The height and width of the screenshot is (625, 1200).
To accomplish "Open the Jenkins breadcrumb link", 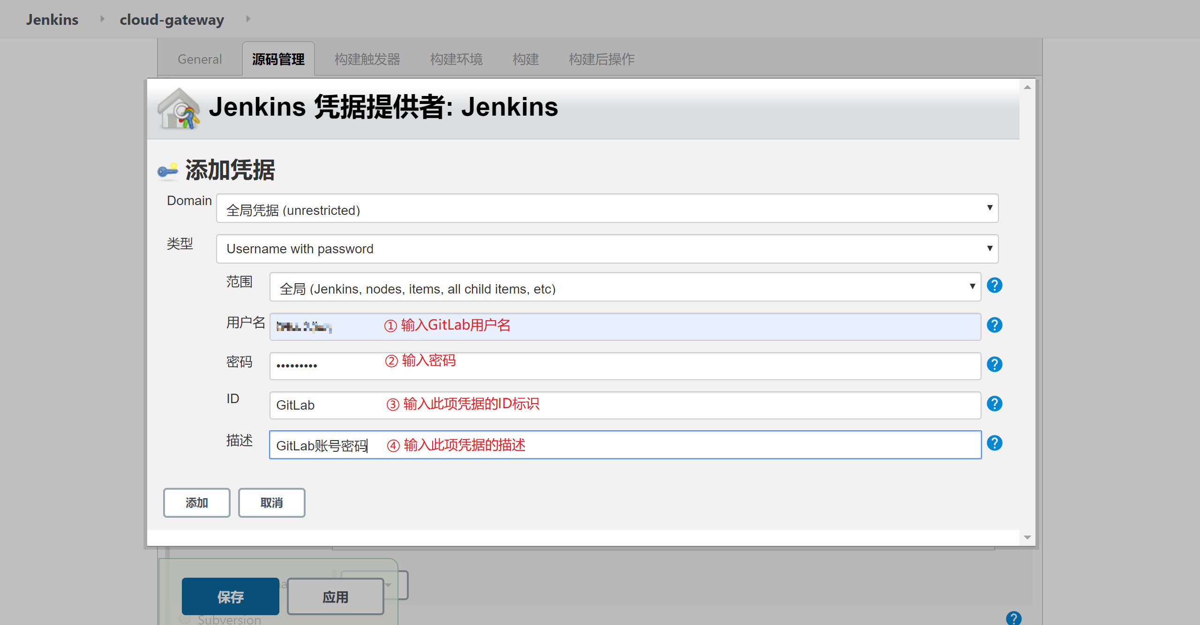I will pos(52,19).
